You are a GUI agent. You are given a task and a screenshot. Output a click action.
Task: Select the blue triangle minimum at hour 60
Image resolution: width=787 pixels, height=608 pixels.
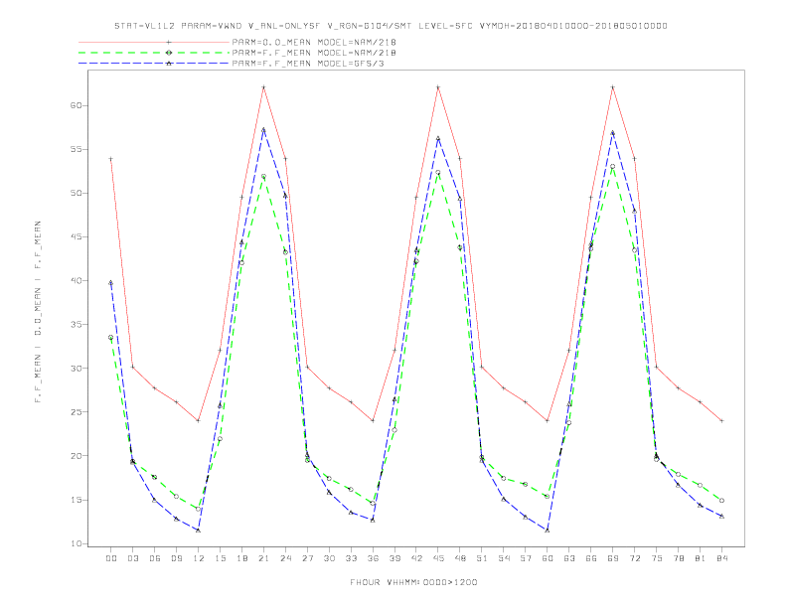[548, 531]
